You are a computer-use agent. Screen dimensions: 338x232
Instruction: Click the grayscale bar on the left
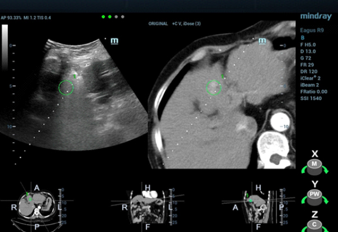(5, 47)
